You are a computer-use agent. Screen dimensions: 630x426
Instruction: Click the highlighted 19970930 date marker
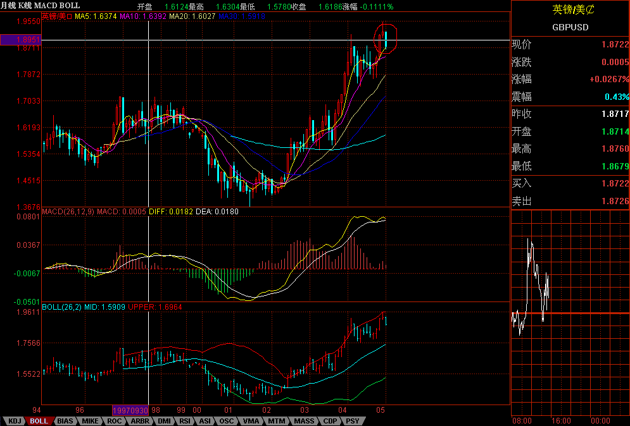(x=130, y=410)
